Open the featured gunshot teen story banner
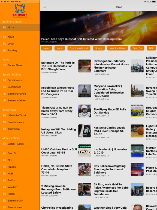This screenshot has width=157, height=210. [x=98, y=28]
